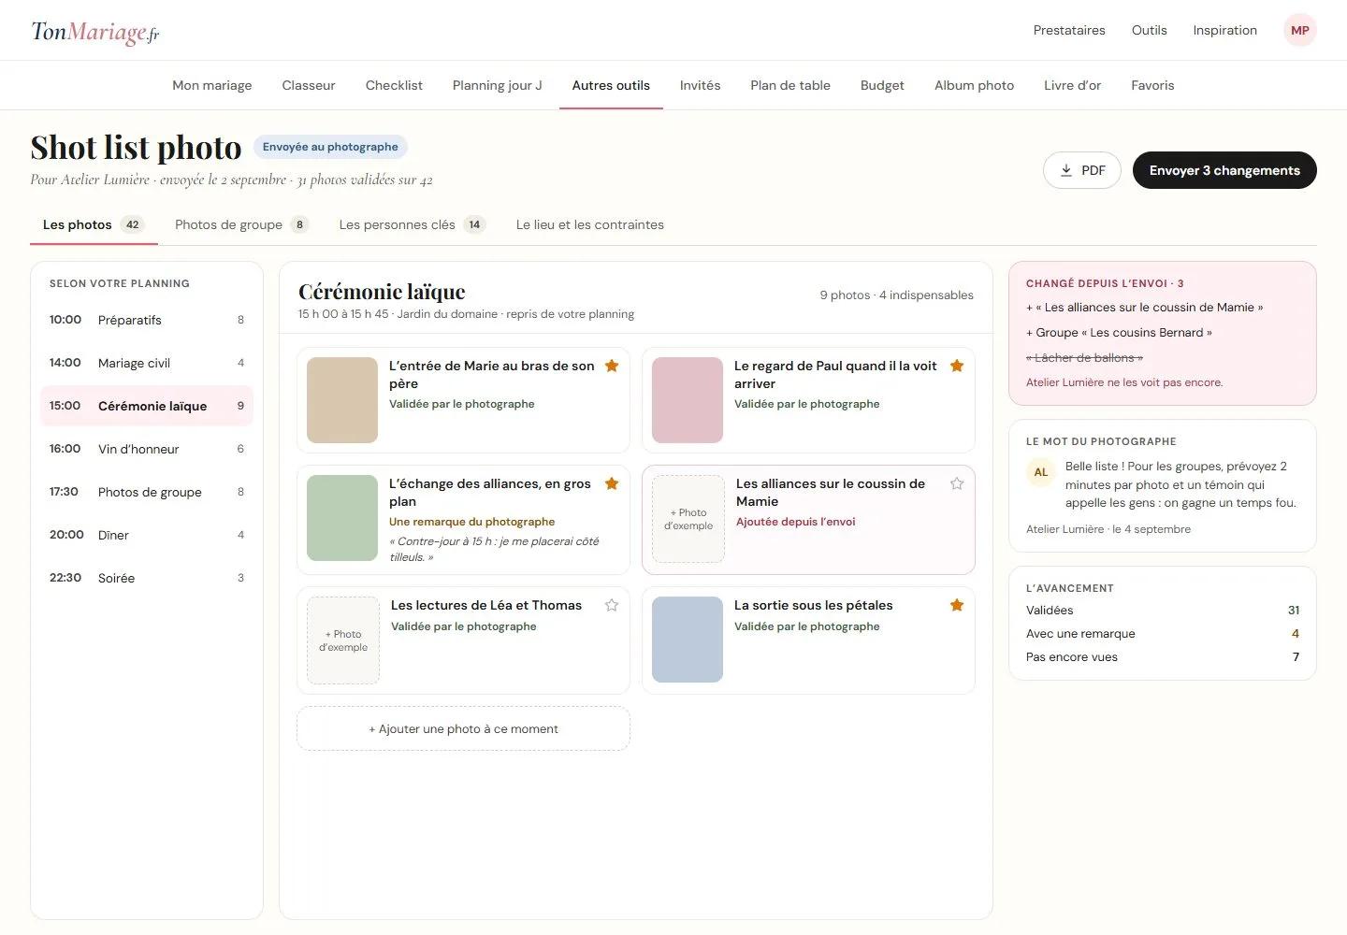Open the Checklist navigation item
This screenshot has width=1347, height=935.
tap(394, 85)
